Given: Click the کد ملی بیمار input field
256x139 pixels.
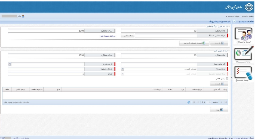Looking at the screenshot, I should coord(159,64).
